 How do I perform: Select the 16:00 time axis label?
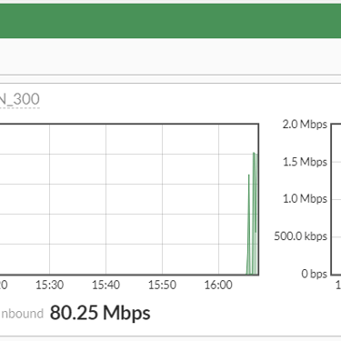218,285
